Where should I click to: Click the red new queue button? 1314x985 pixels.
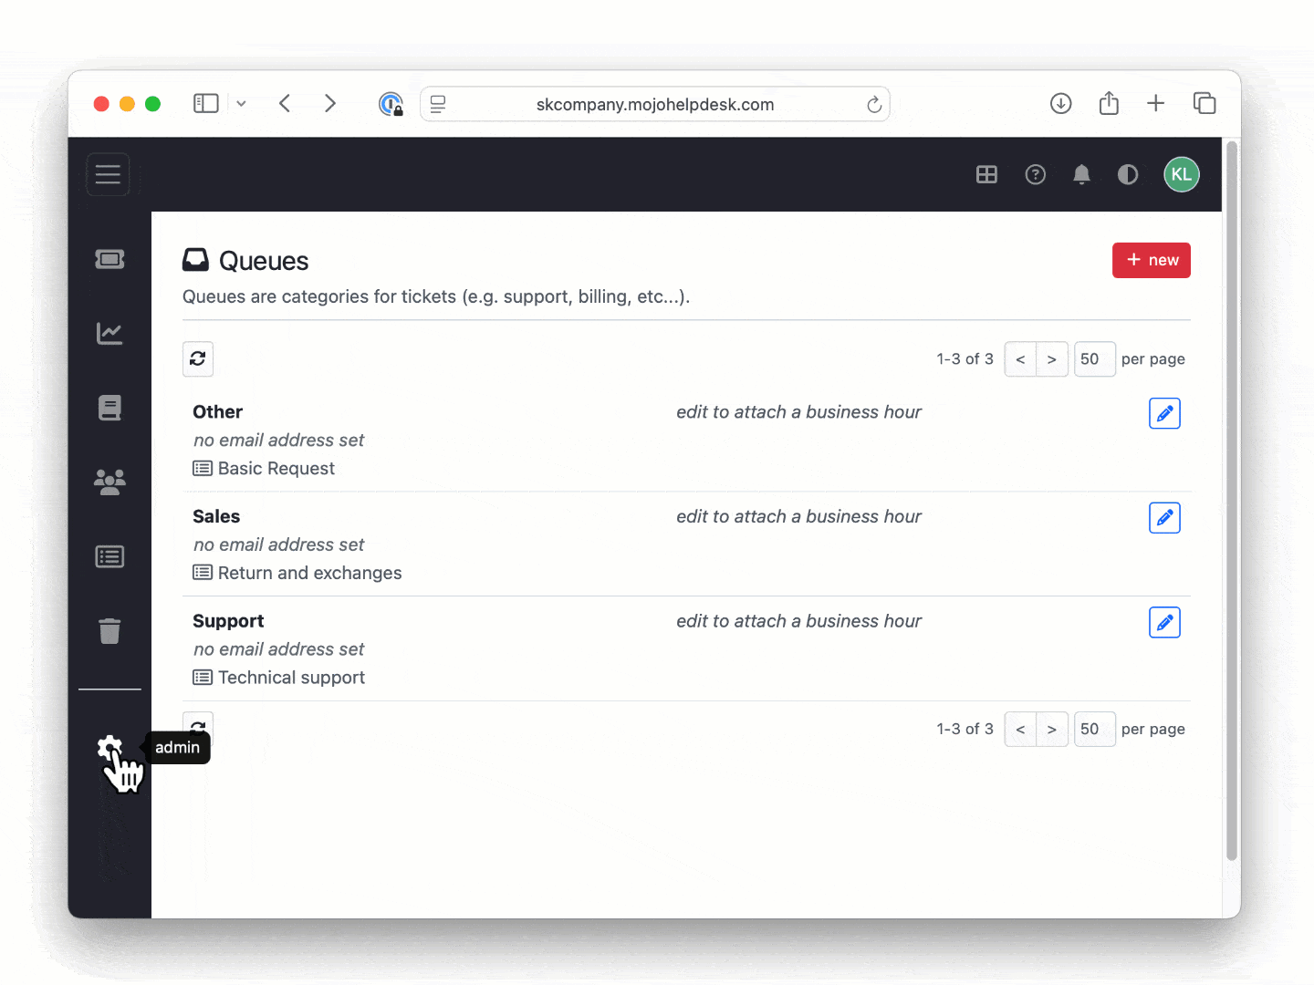pyautogui.click(x=1151, y=260)
